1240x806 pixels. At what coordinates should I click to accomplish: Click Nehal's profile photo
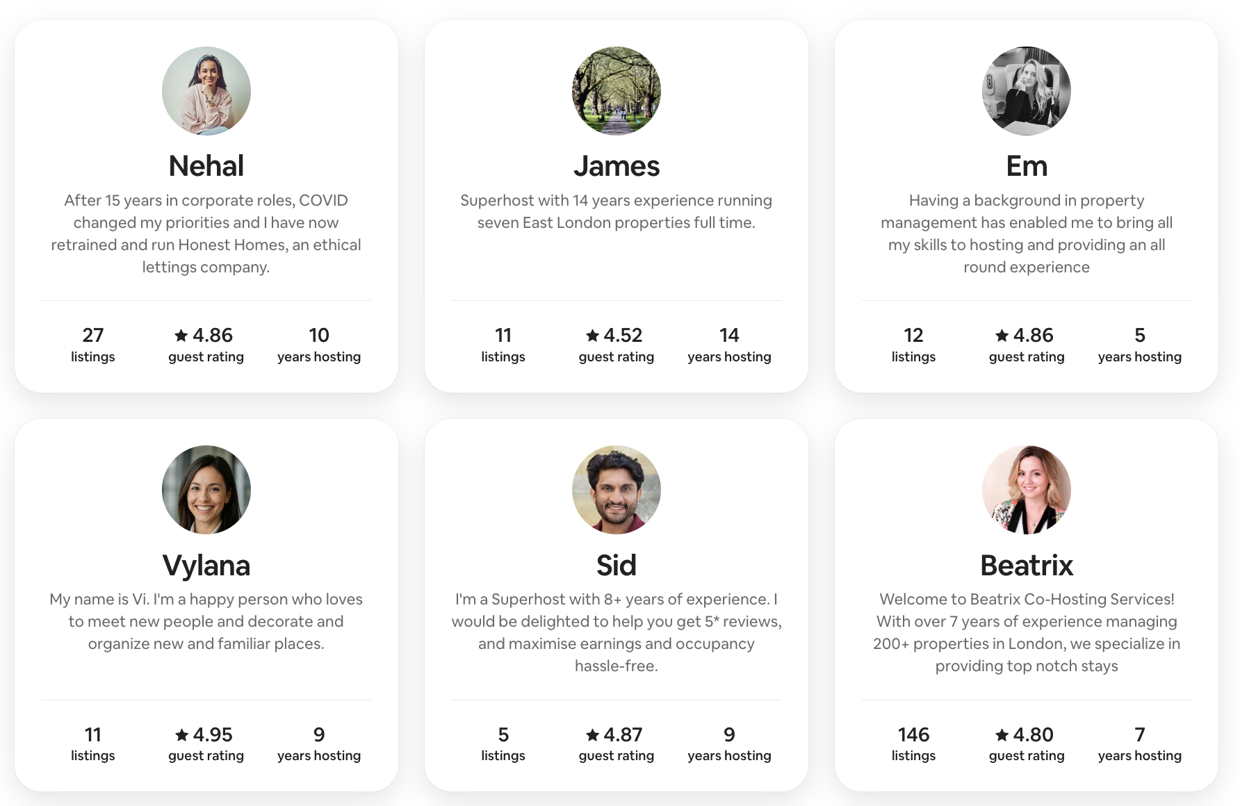point(206,91)
